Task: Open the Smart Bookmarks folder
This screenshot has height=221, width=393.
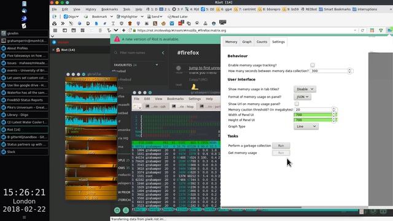Action: click(335, 9)
